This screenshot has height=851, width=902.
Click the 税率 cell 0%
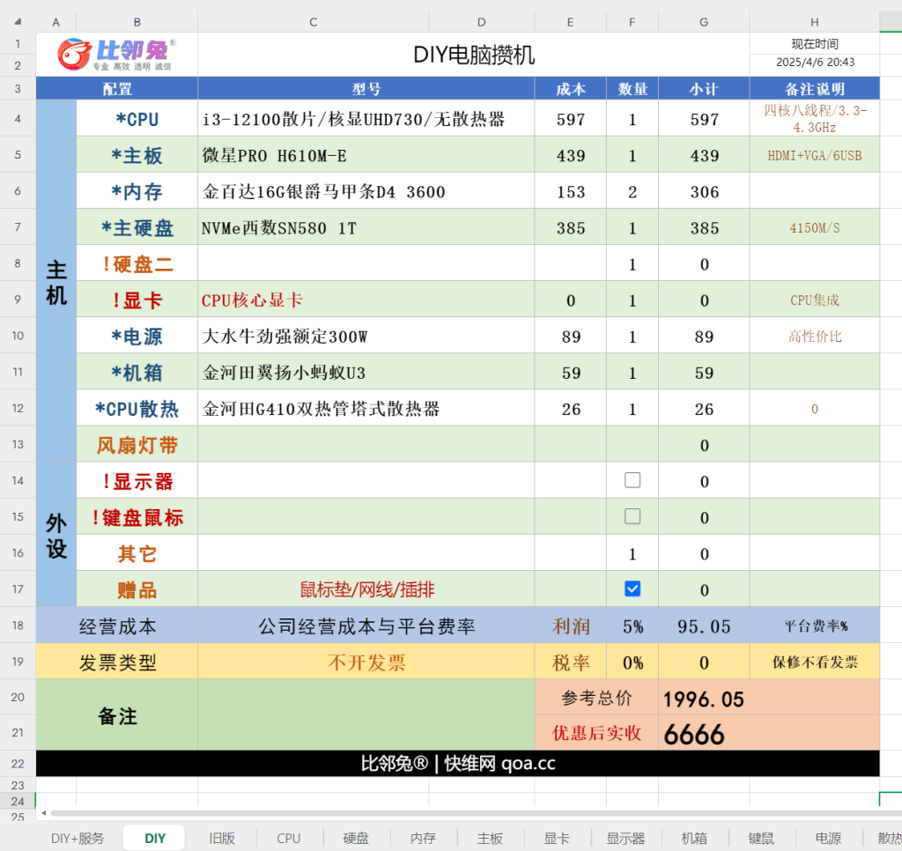point(632,662)
